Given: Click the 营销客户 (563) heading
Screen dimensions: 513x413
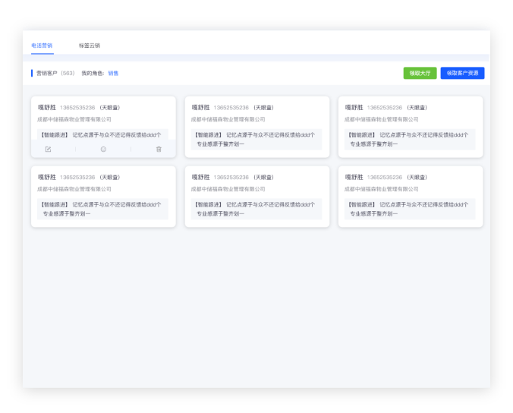Looking at the screenshot, I should (x=55, y=74).
